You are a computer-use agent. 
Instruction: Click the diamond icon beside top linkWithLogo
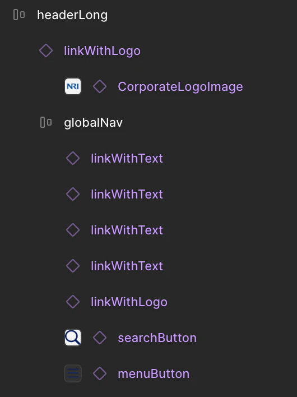(x=46, y=50)
